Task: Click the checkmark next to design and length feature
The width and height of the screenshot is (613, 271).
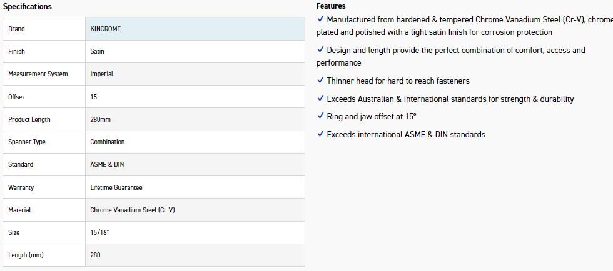Action: (320, 50)
